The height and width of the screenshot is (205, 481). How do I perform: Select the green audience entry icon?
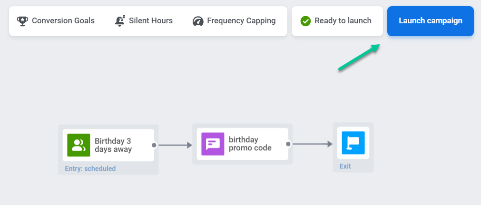tap(79, 145)
